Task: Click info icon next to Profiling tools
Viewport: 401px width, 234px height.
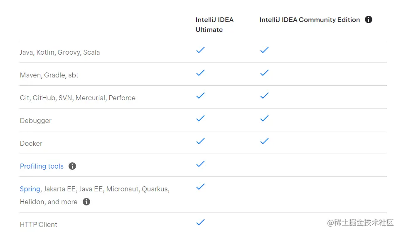Action: click(72, 166)
